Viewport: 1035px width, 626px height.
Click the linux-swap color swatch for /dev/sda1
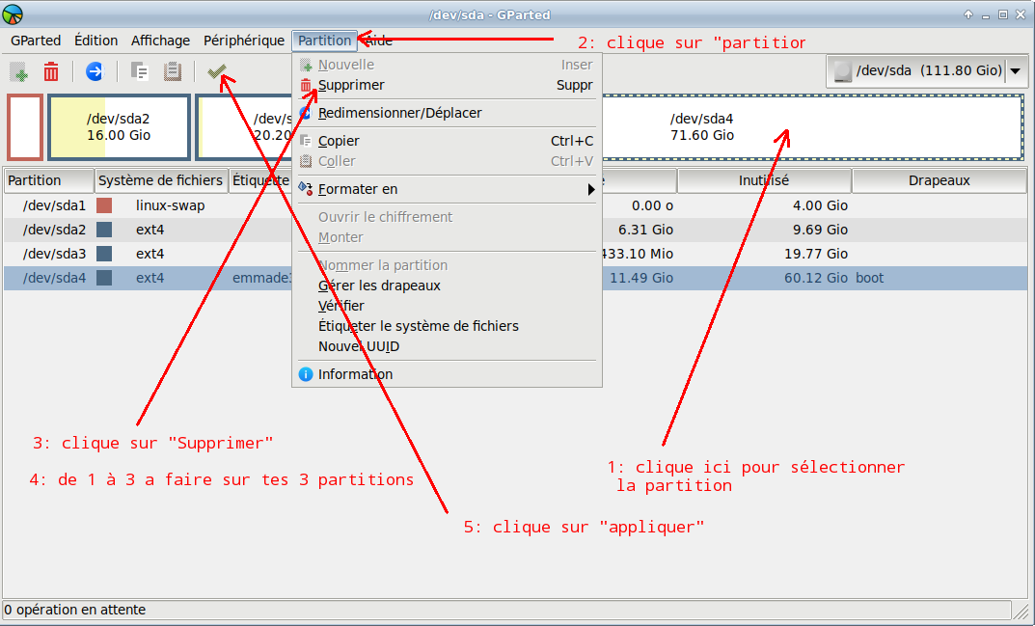point(104,205)
